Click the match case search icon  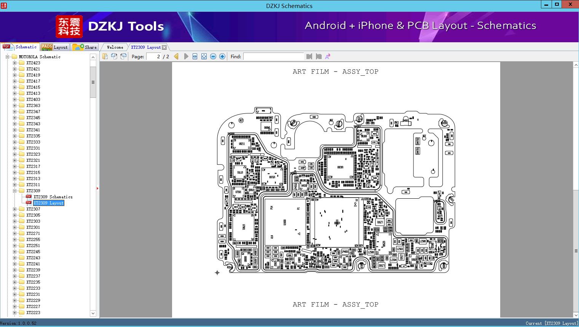pyautogui.click(x=328, y=56)
